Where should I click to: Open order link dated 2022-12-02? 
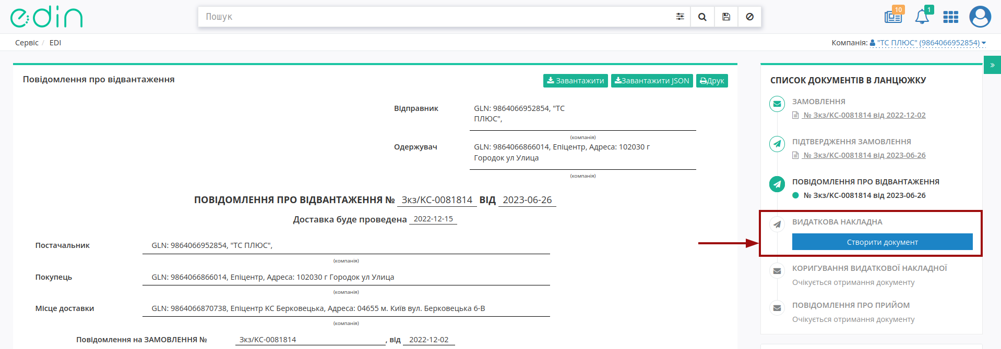point(864,115)
